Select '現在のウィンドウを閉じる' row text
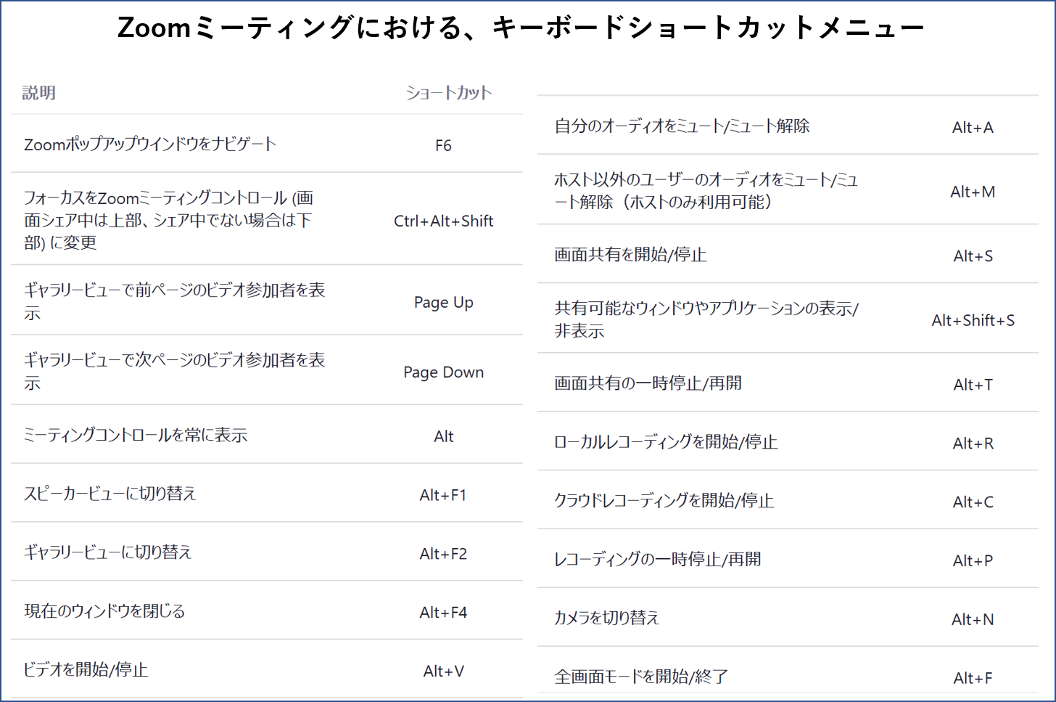The image size is (1056, 702). [104, 611]
